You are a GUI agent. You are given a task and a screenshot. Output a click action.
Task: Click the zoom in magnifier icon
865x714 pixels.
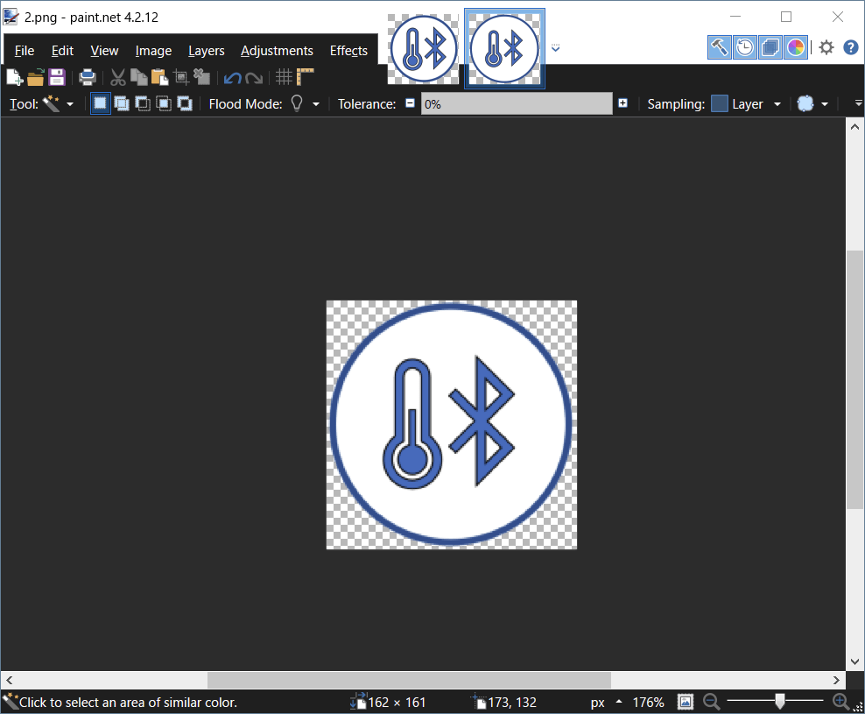(840, 702)
